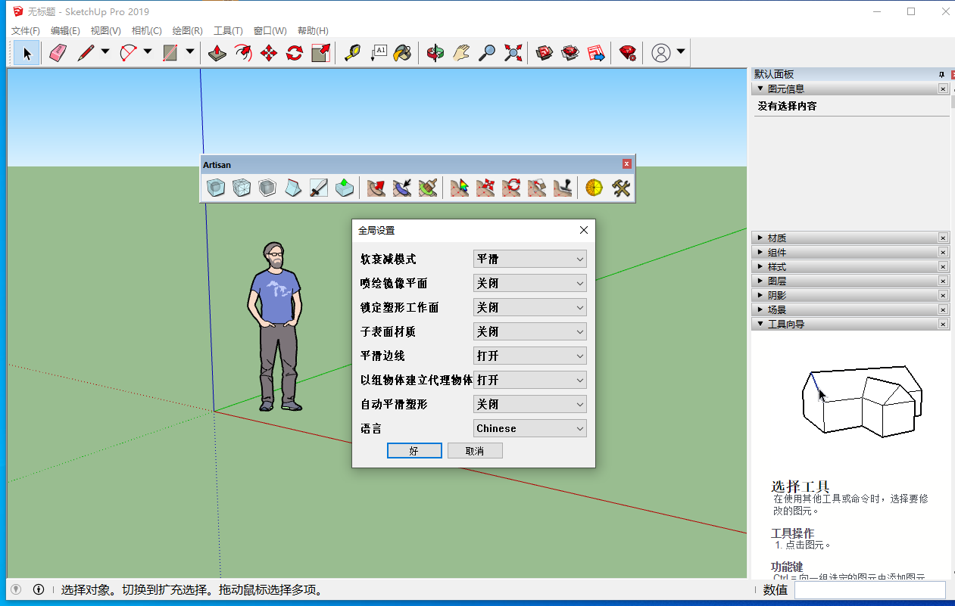Open the 窗口(W) menu
This screenshot has height=606, width=955.
coord(270,31)
